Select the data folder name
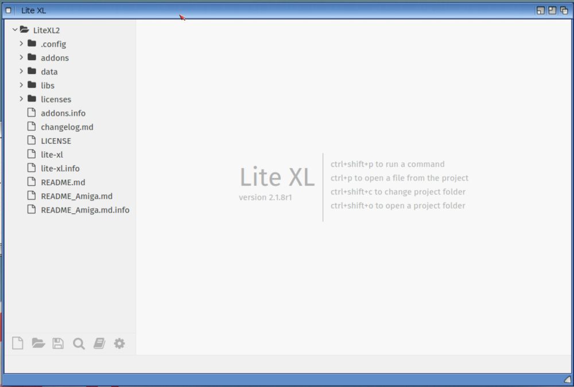Screen dimensions: 574x387 coord(49,72)
